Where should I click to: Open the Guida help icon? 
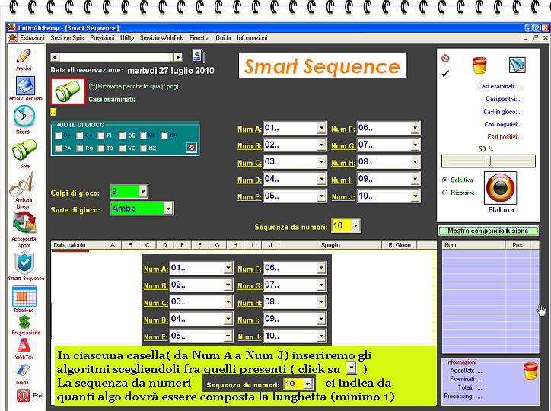pos(23,370)
